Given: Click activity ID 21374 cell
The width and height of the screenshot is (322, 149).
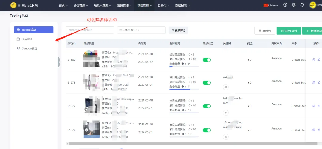Looking at the screenshot, I should [72, 130].
